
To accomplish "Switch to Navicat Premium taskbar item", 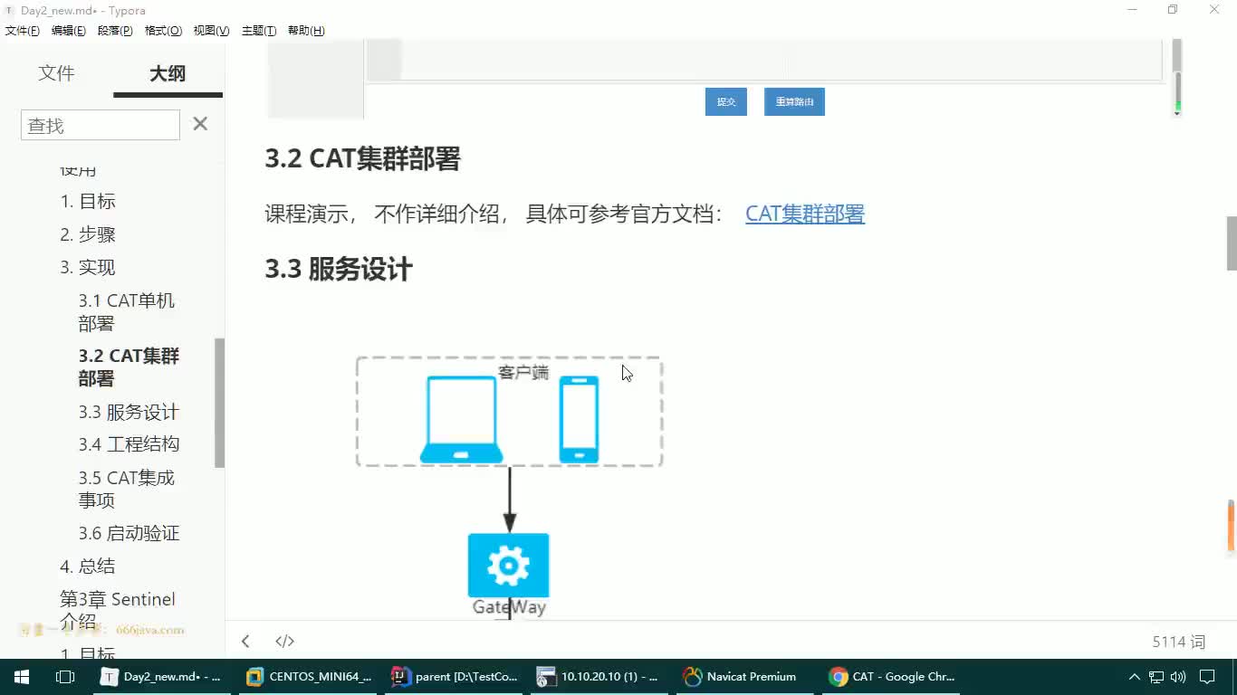I will tap(744, 677).
